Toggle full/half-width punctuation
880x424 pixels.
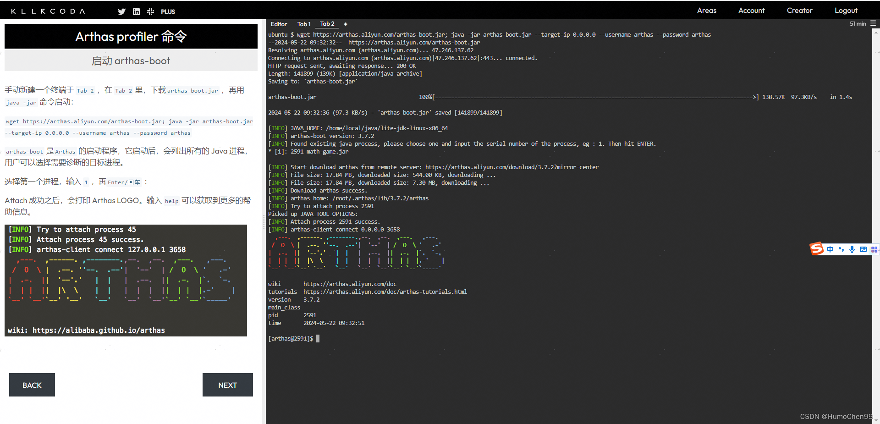pos(841,249)
